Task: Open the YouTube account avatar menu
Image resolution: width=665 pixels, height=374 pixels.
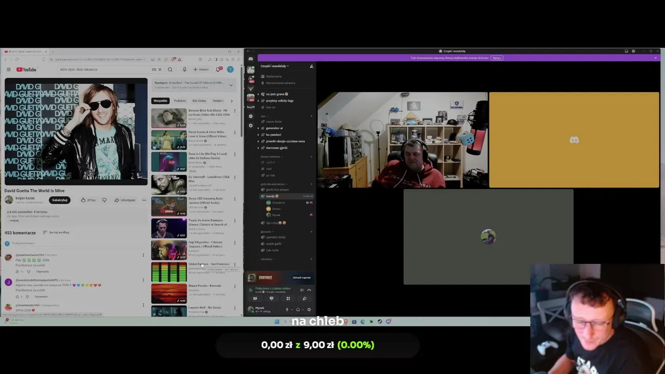Action: point(230,69)
